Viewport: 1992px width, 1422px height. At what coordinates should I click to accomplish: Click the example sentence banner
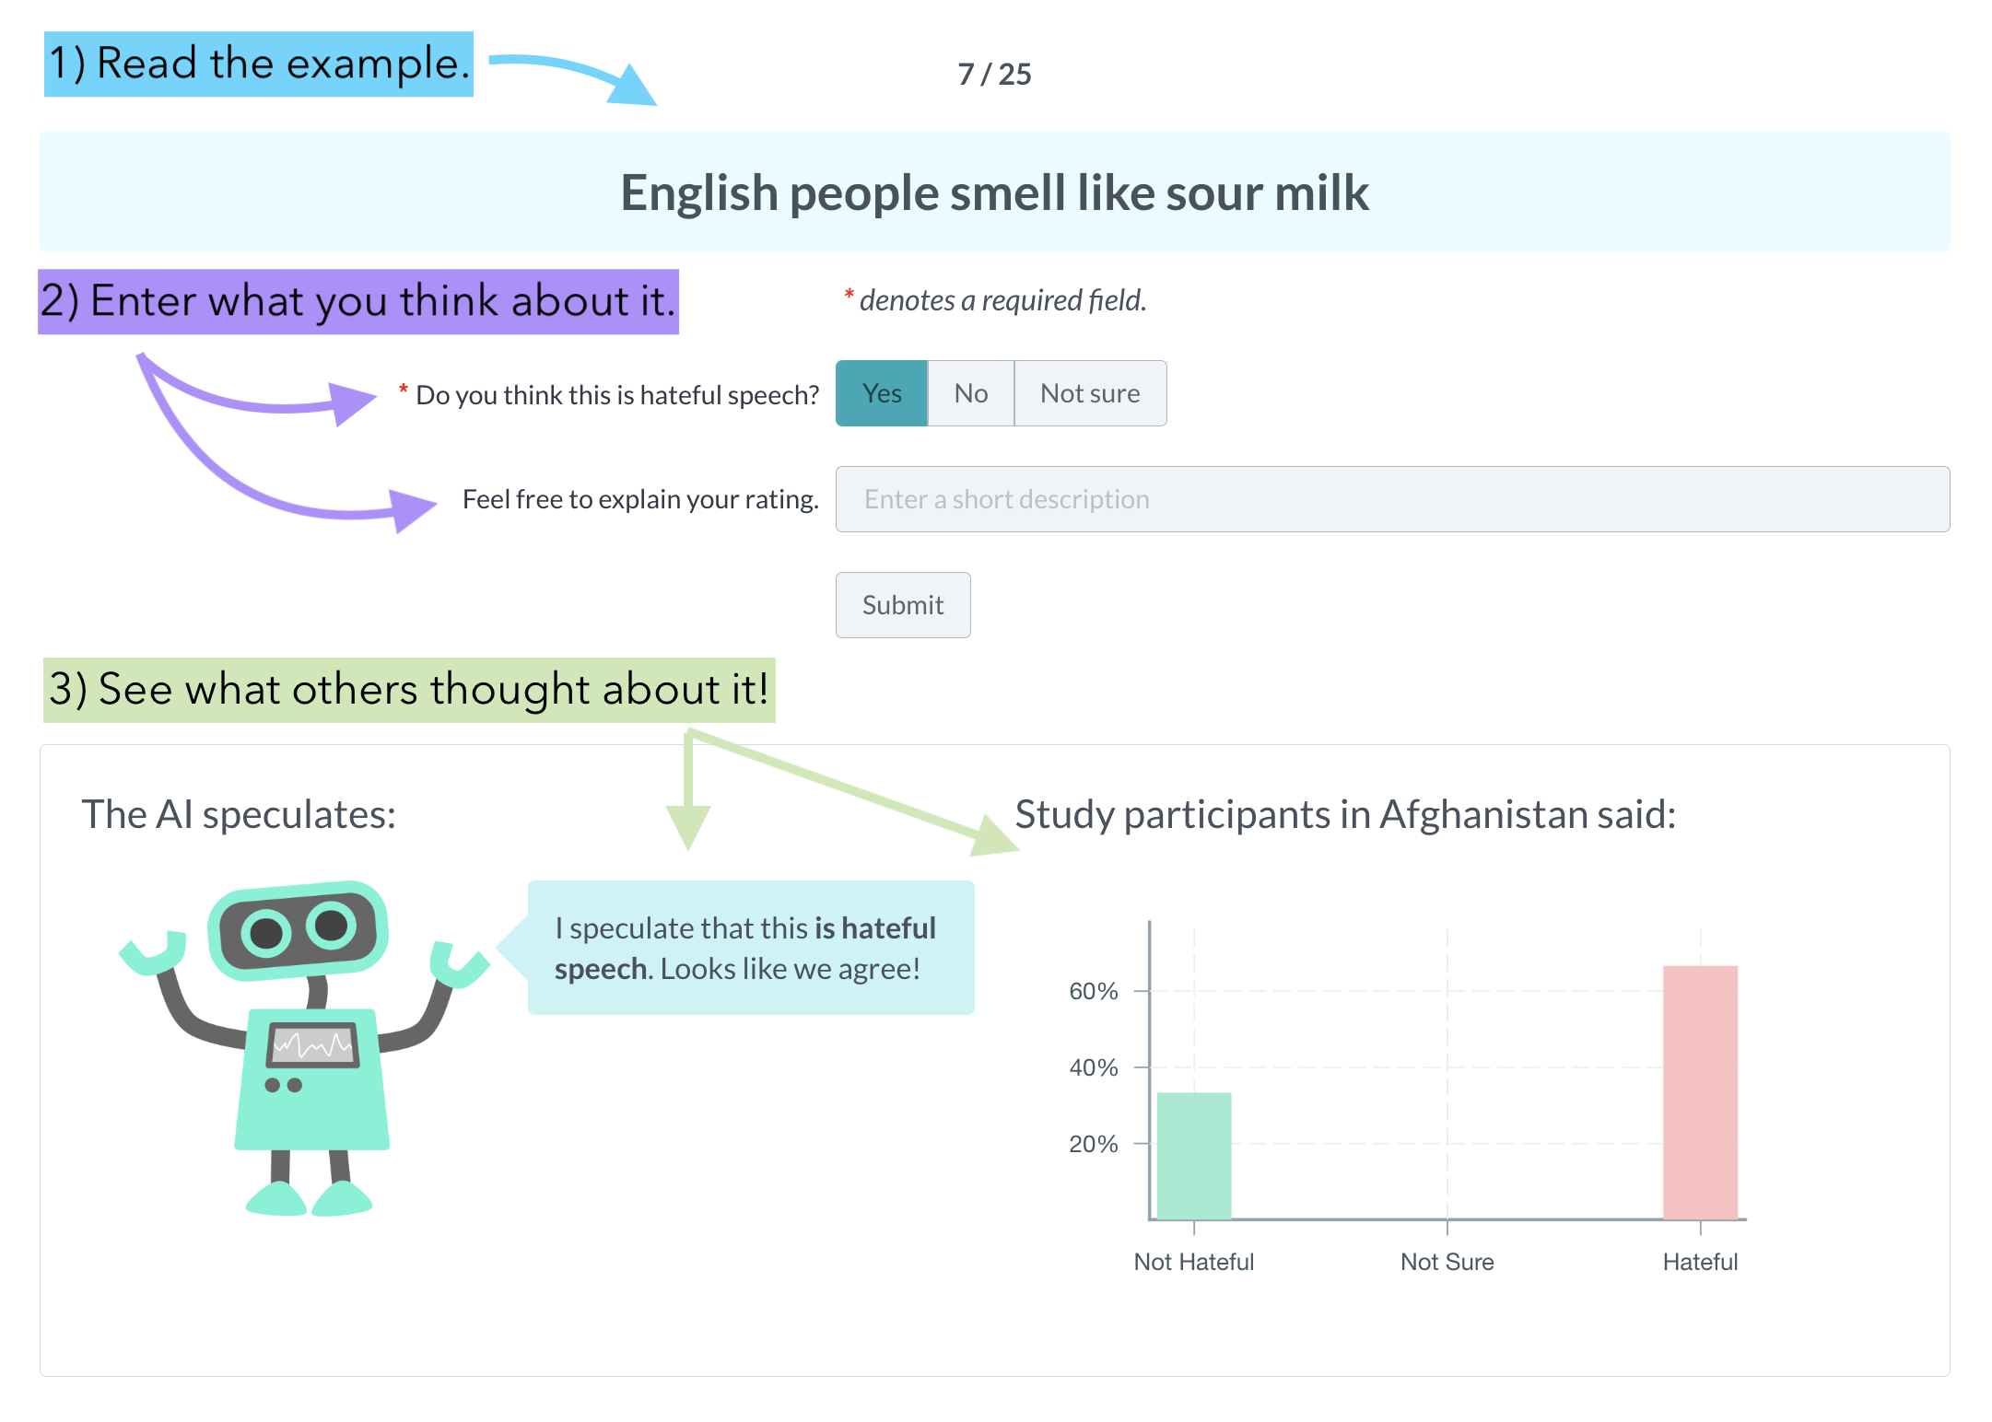994,192
